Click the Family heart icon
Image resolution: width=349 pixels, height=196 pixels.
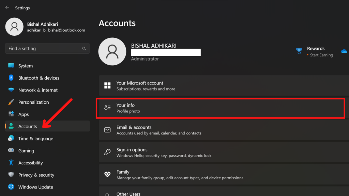[107, 175]
